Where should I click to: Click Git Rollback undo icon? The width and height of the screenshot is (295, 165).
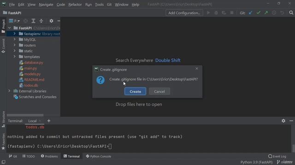(x=282, y=13)
